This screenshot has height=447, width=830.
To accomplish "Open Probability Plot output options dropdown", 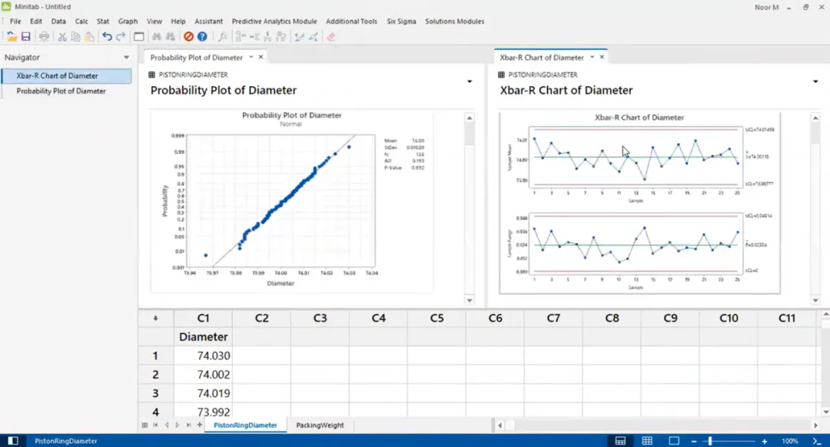I will pos(469,81).
